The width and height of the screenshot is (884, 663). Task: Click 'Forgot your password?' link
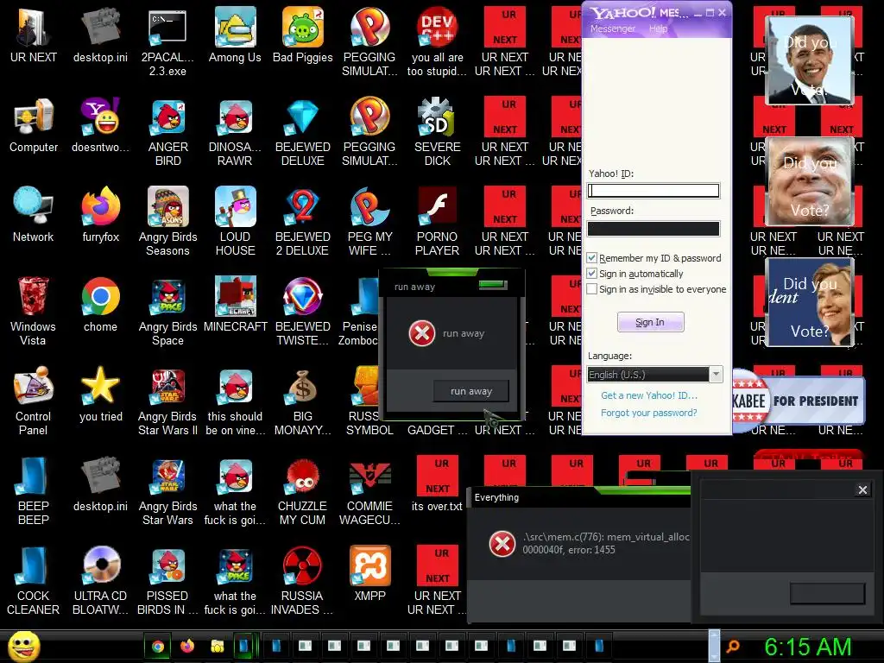(x=649, y=413)
